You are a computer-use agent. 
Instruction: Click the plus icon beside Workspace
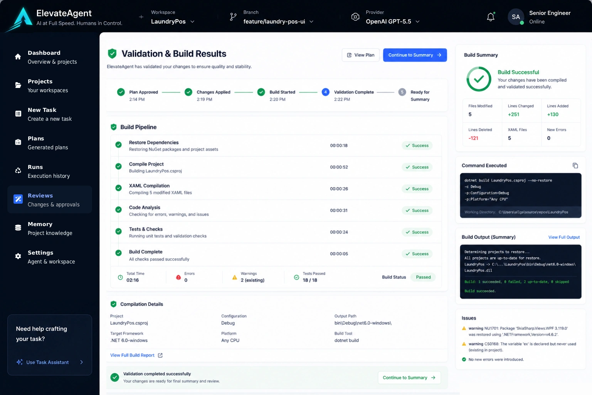(141, 17)
